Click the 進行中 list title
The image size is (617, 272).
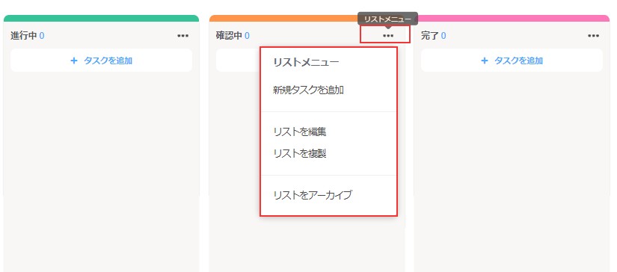coord(24,36)
